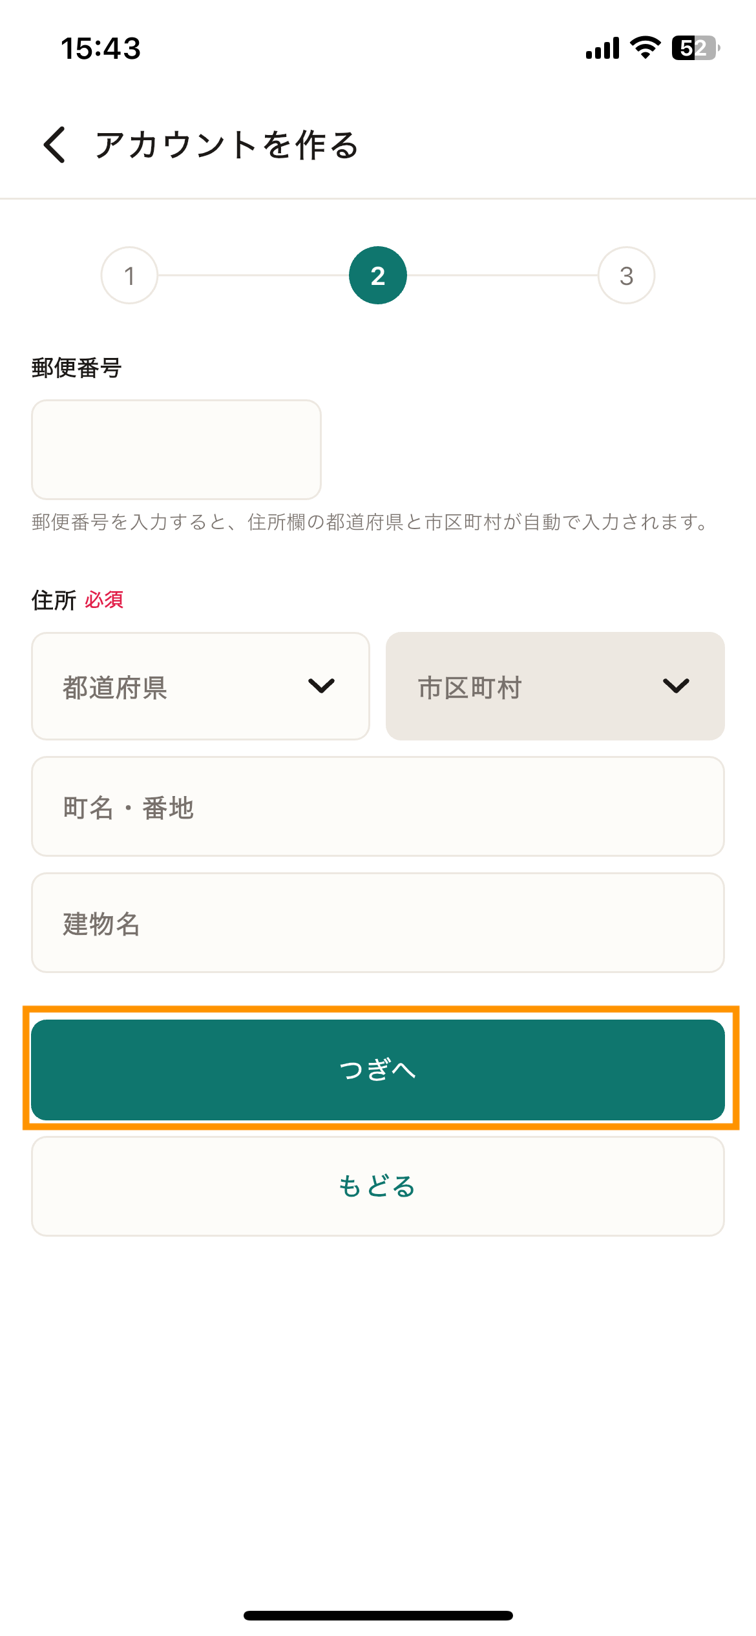Tap the つぎへ next button
Image resolution: width=756 pixels, height=1636 pixels.
pyautogui.click(x=378, y=1070)
